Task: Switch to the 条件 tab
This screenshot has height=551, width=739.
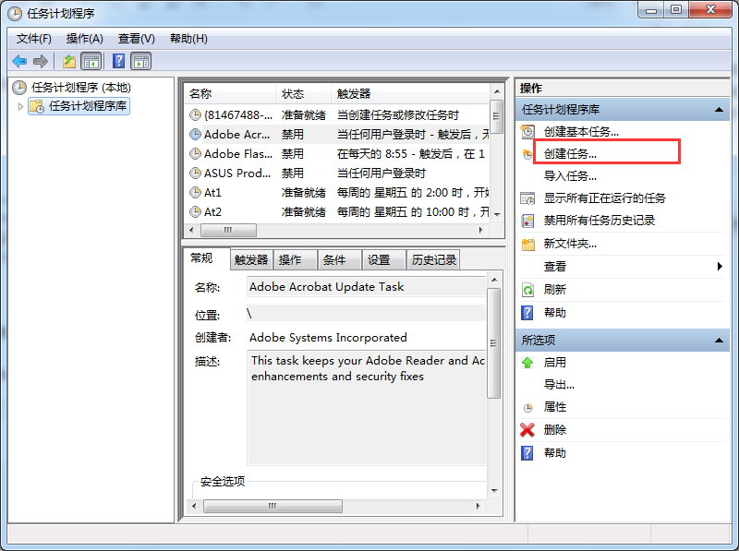Action: click(339, 260)
